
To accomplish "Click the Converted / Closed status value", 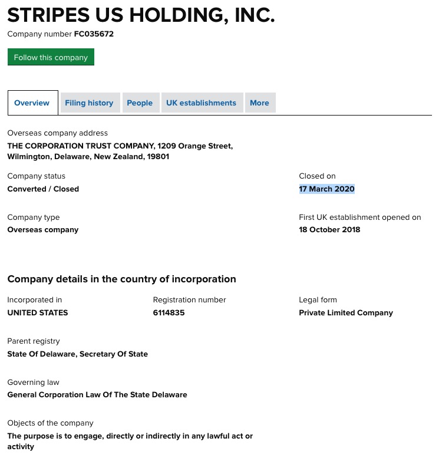I will 43,189.
